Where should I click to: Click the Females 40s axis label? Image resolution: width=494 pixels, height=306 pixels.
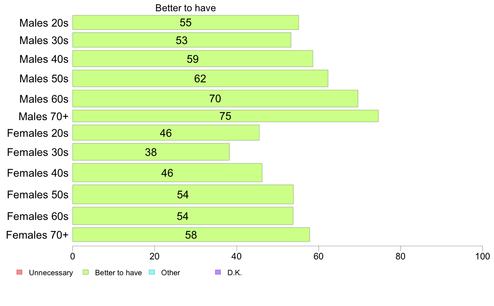[37, 173]
